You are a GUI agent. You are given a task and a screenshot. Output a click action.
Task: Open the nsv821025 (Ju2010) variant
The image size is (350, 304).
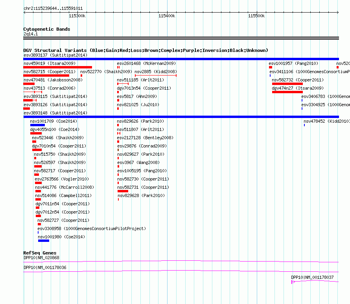(138, 105)
